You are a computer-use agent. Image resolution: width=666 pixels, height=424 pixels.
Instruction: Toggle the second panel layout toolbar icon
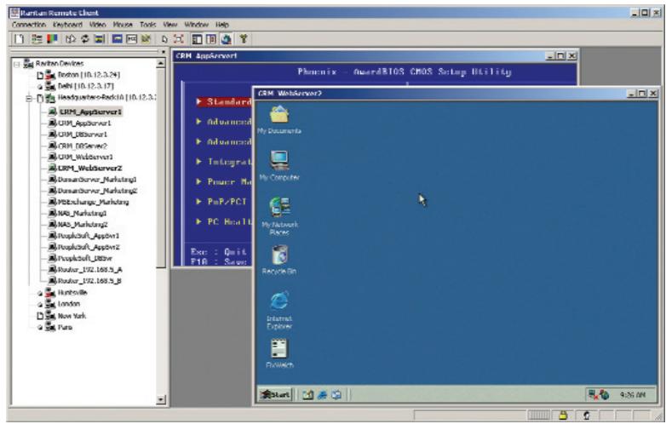click(211, 39)
